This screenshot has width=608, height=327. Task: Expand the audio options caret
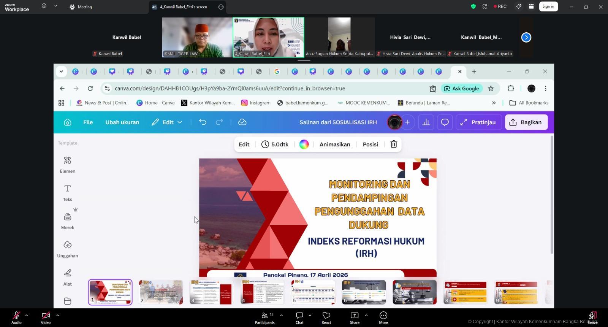tap(27, 315)
